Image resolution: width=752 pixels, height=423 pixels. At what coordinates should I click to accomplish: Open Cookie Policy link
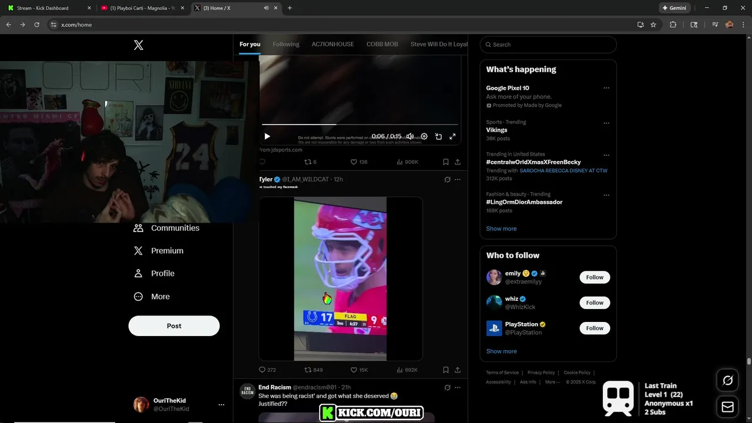(x=577, y=372)
